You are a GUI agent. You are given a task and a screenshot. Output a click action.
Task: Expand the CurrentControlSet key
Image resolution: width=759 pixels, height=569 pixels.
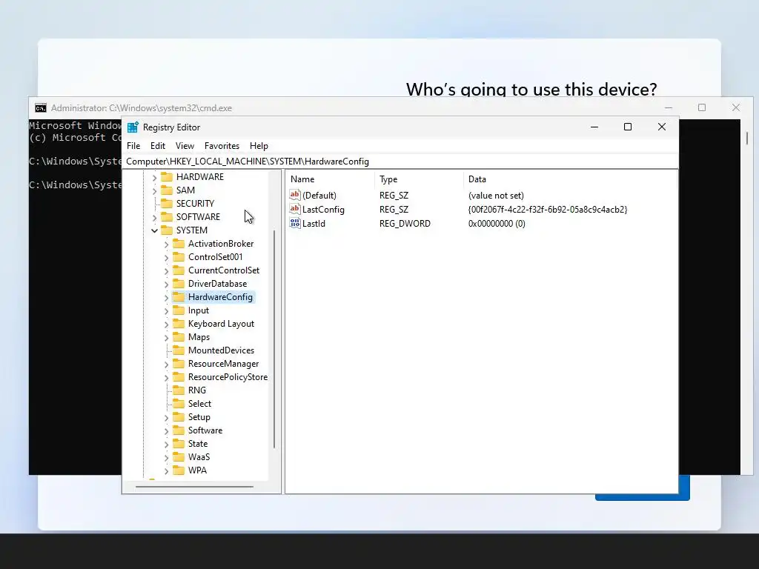click(x=167, y=271)
